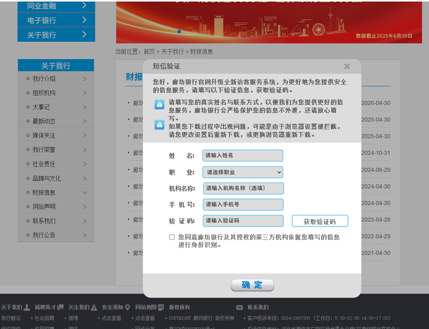Viewport: 429px width, 329px height.
Task: Click 点击查看 under 网站地图
Action: click(145, 319)
